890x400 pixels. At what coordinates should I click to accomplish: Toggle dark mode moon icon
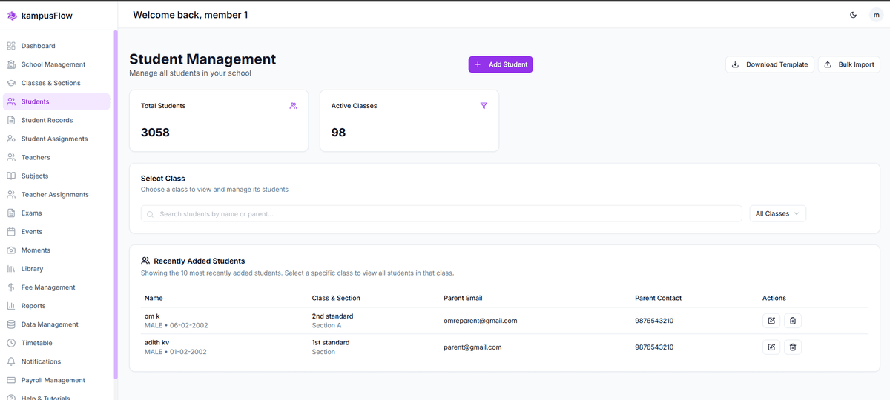[853, 15]
